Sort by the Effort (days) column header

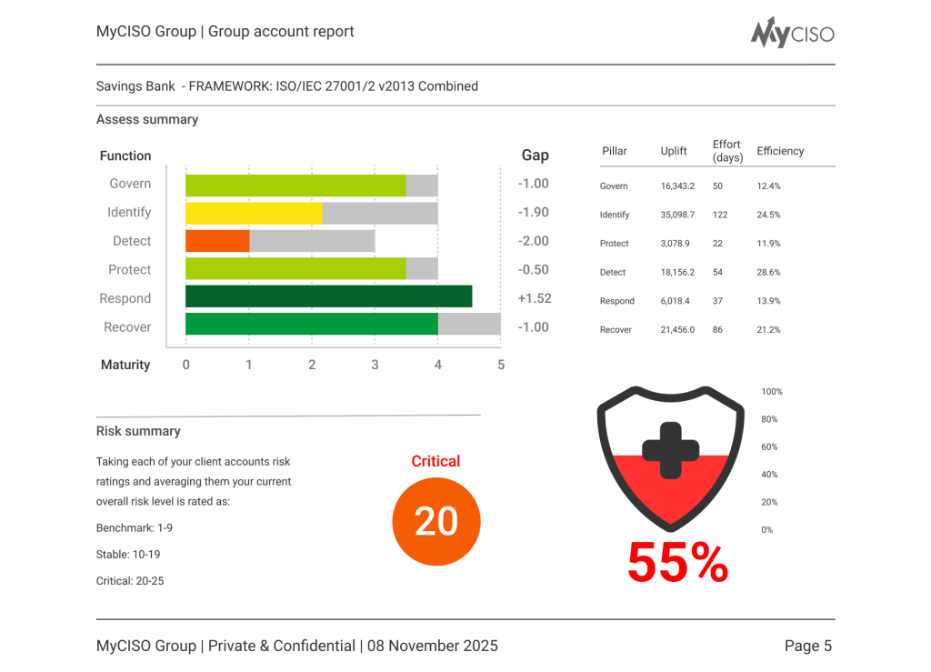click(x=726, y=150)
